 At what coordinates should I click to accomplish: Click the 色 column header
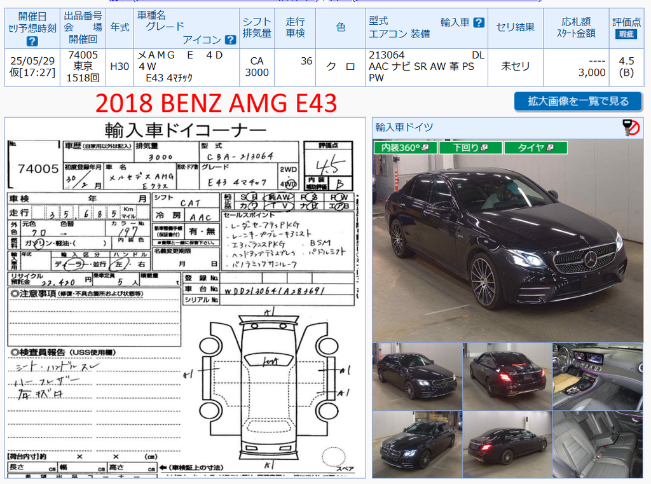point(341,27)
